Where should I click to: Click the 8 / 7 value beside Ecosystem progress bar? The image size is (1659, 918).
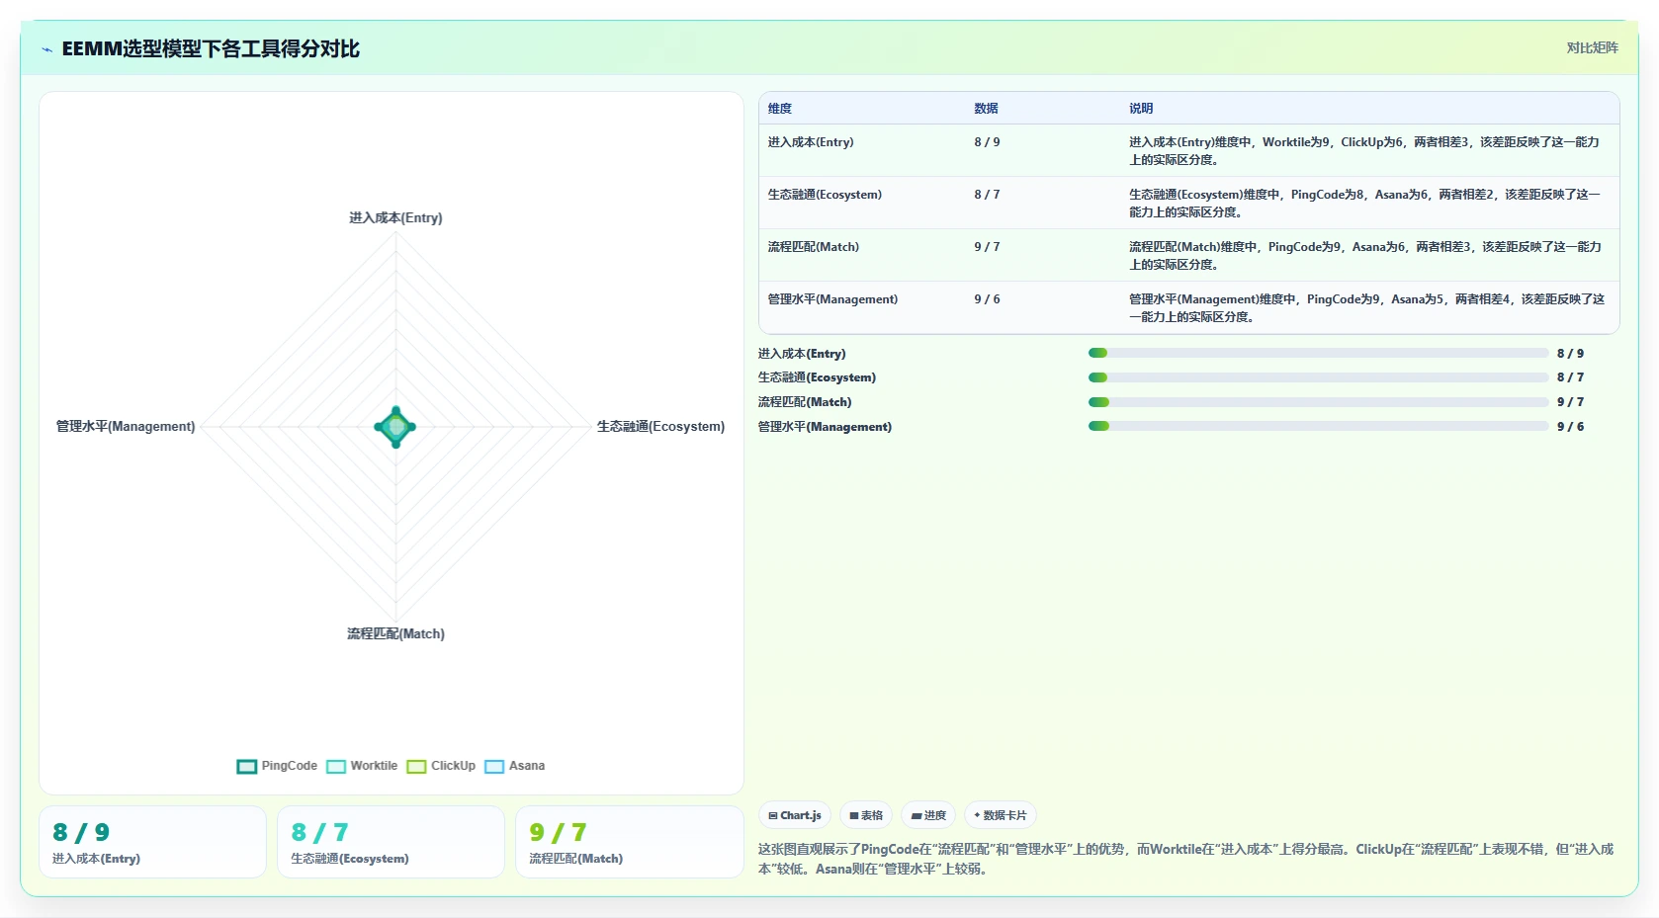pyautogui.click(x=1570, y=377)
